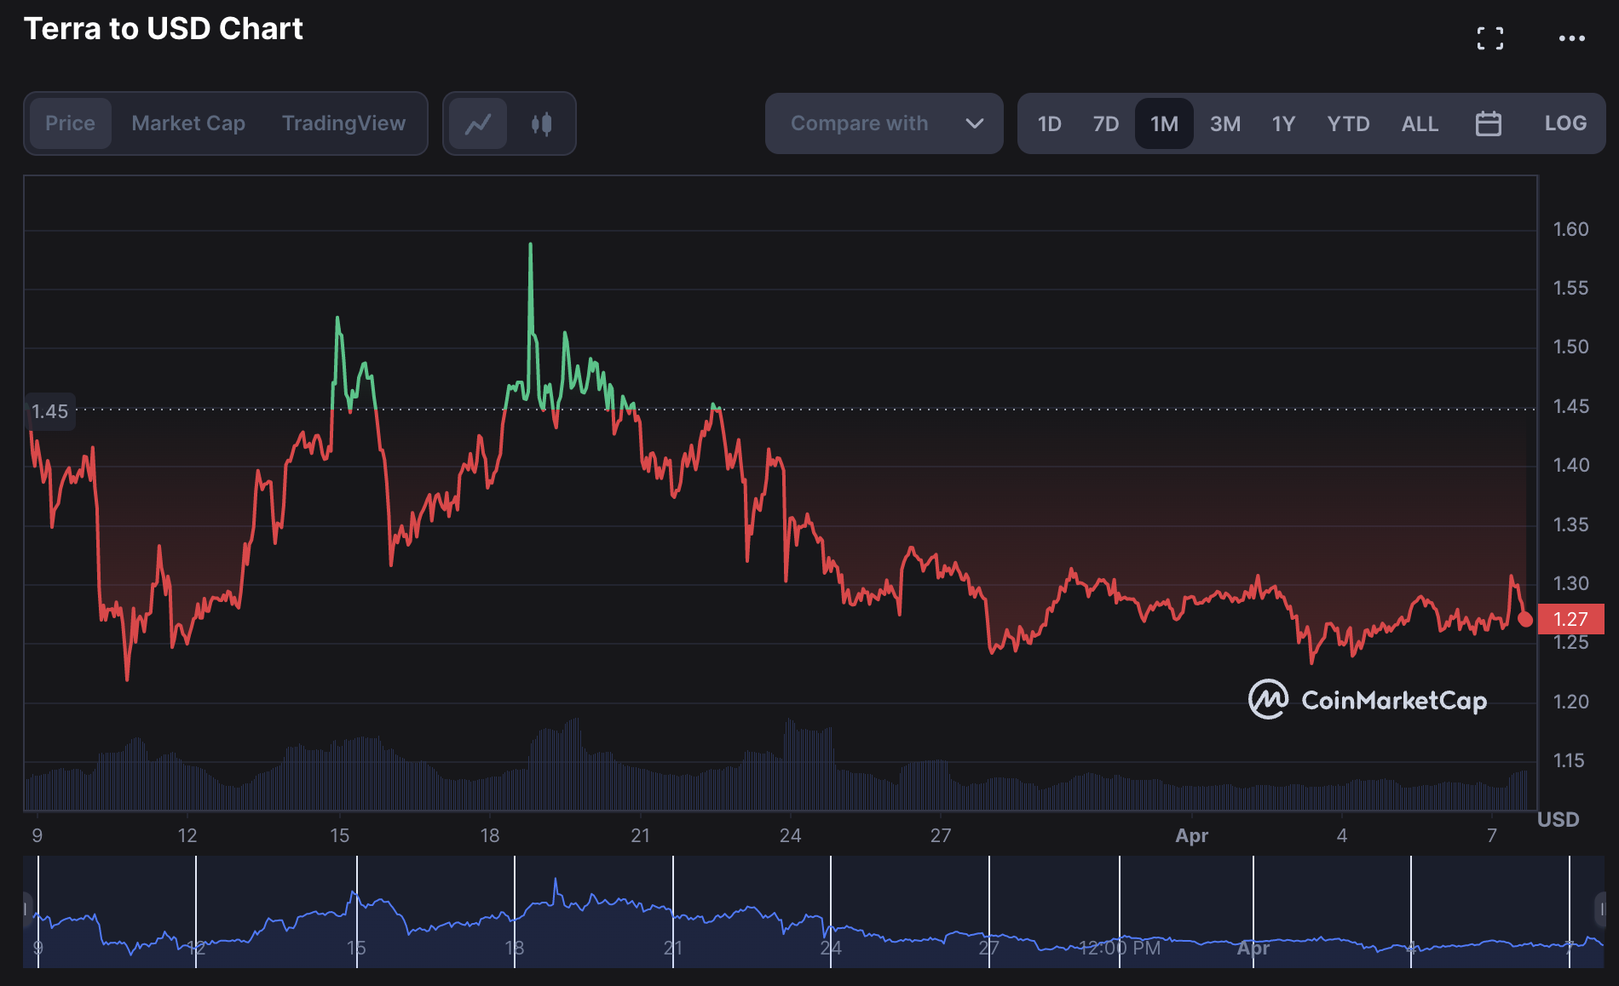Click the CoinMarketCap watermark logo
The height and width of the screenshot is (986, 1619).
coord(1367,700)
